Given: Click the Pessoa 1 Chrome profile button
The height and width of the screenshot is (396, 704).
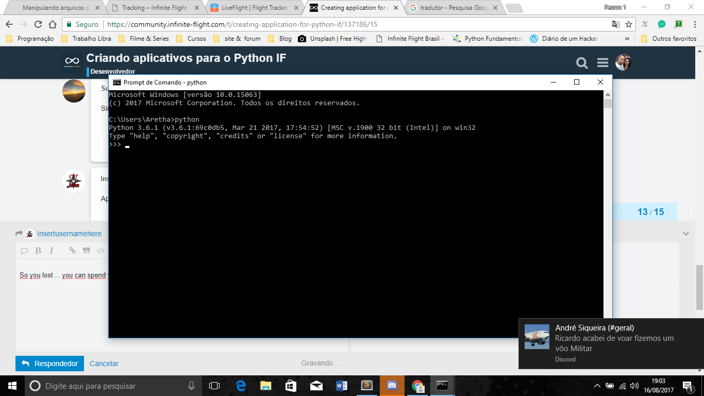Looking at the screenshot, I should pyautogui.click(x=615, y=7).
